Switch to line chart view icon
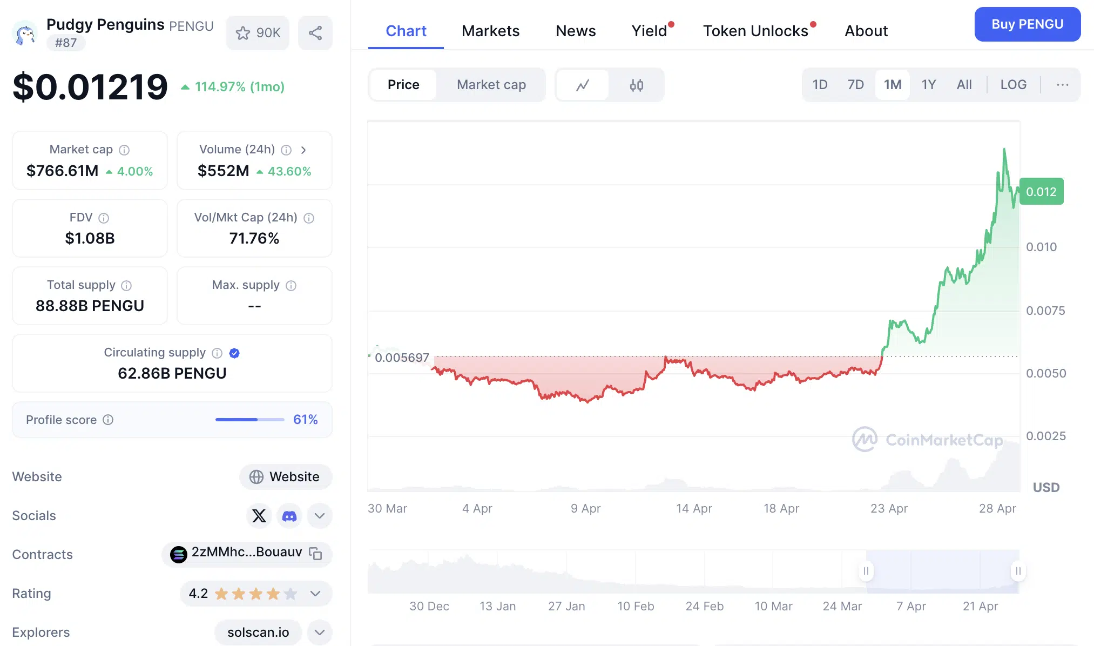Screen dimensions: 1094x646 pyautogui.click(x=583, y=85)
